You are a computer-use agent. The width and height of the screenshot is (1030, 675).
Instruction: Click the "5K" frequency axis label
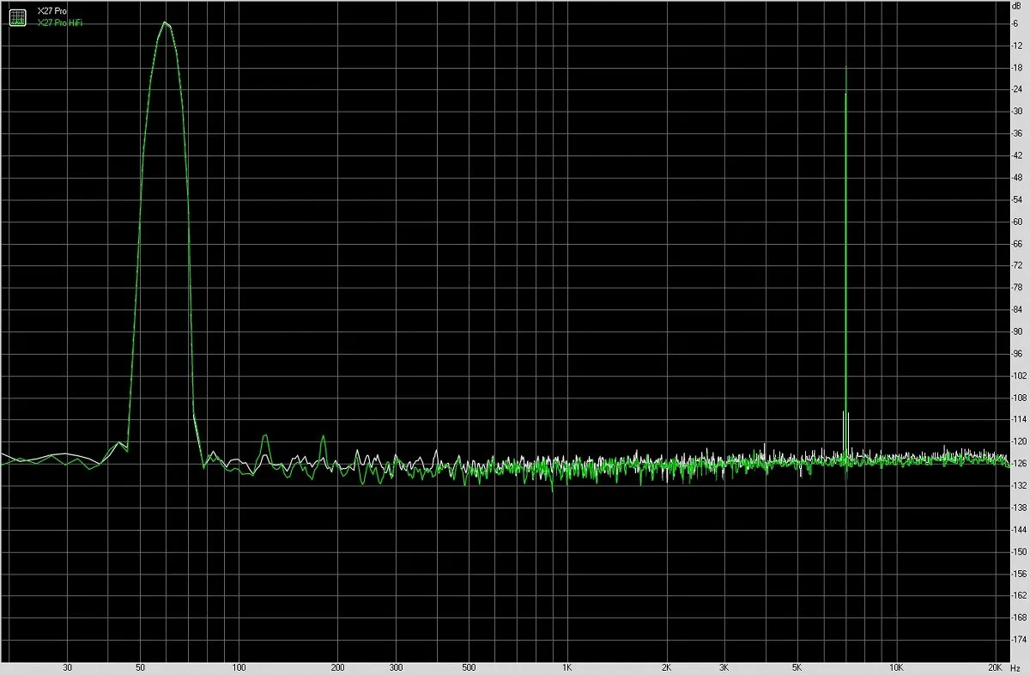pyautogui.click(x=797, y=667)
